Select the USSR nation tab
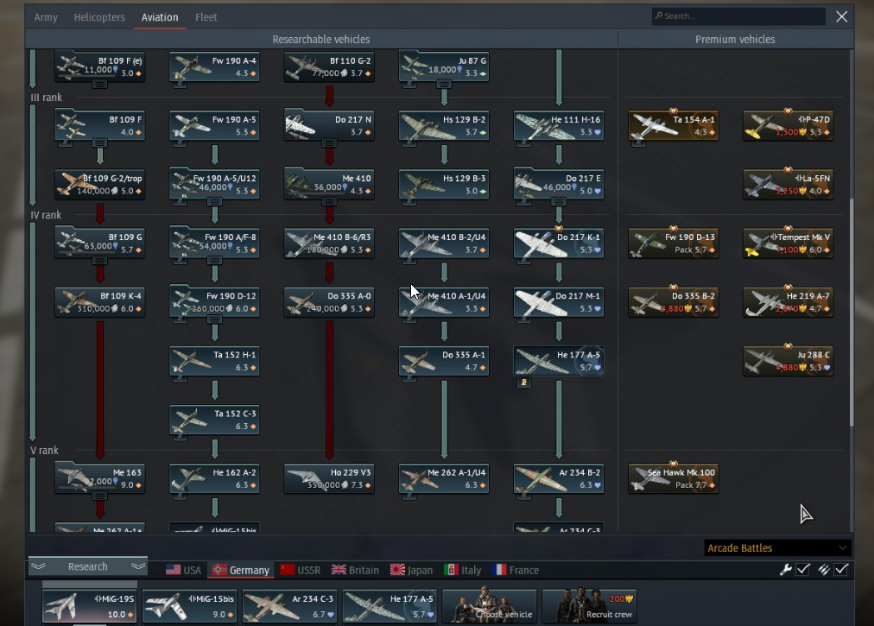 coord(300,570)
